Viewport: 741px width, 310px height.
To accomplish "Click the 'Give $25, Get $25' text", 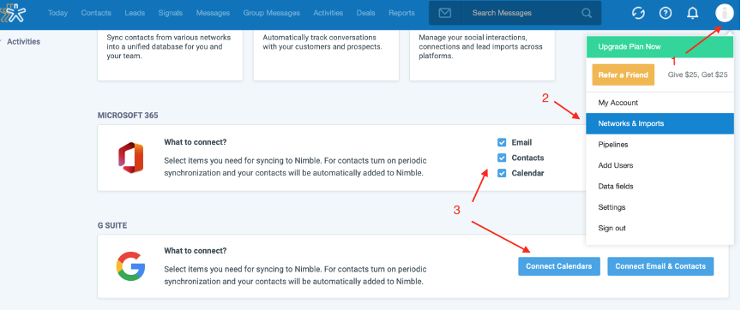I will [697, 75].
